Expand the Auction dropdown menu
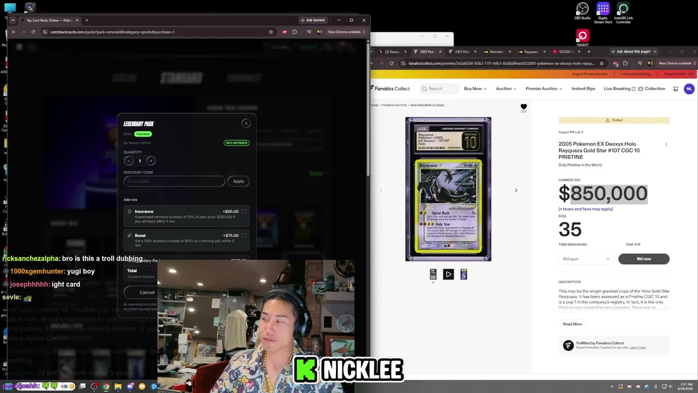The width and height of the screenshot is (698, 393). click(506, 88)
